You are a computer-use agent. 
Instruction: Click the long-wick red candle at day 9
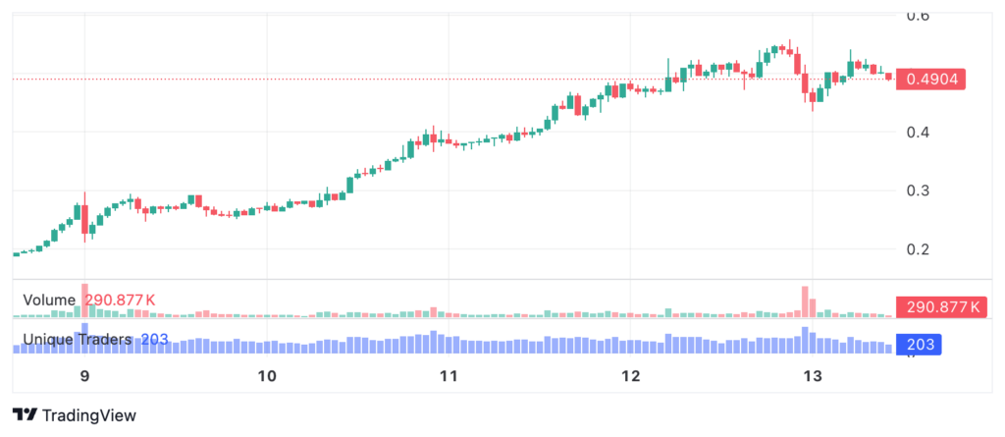click(x=84, y=218)
